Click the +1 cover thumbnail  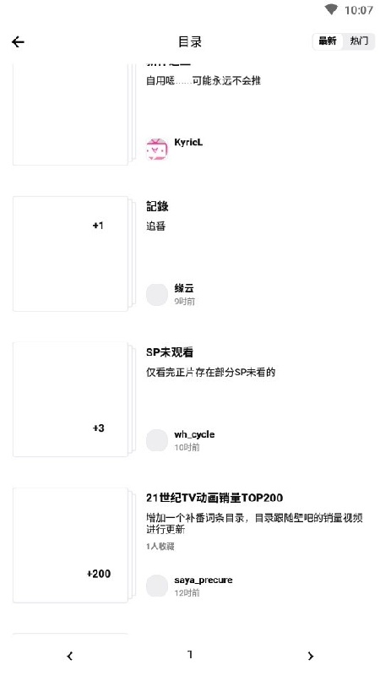pyautogui.click(x=70, y=254)
